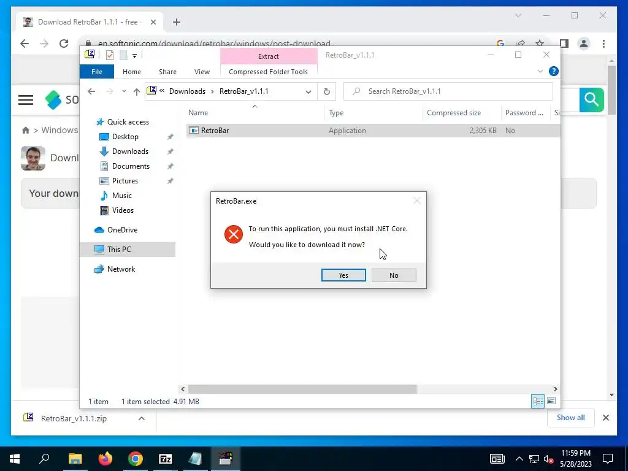The width and height of the screenshot is (628, 471).
Task: Close the Download RetroBar Chrome tab
Action: (153, 22)
